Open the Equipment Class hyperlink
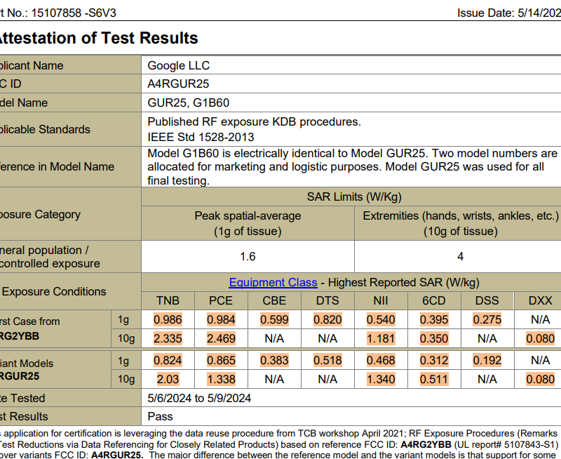 pos(273,283)
